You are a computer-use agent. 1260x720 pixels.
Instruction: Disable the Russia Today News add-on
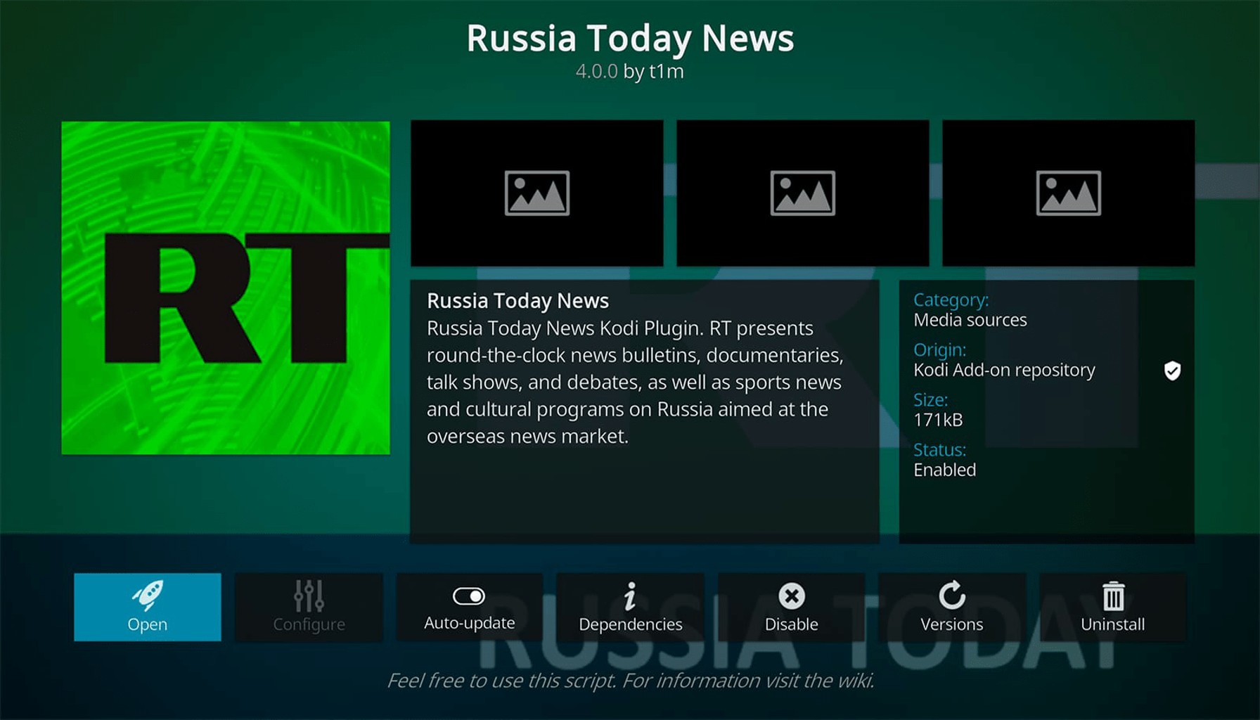792,607
